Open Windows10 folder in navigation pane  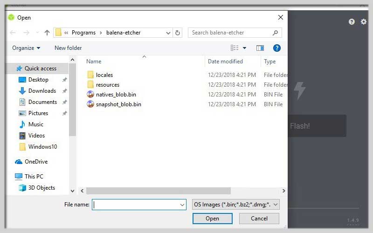coord(42,147)
